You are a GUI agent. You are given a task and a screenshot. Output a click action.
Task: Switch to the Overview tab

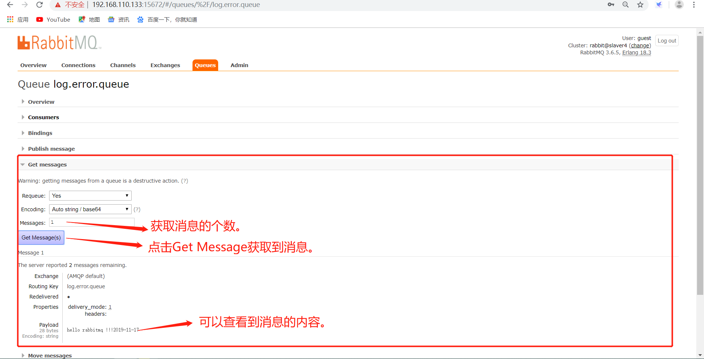coord(33,65)
